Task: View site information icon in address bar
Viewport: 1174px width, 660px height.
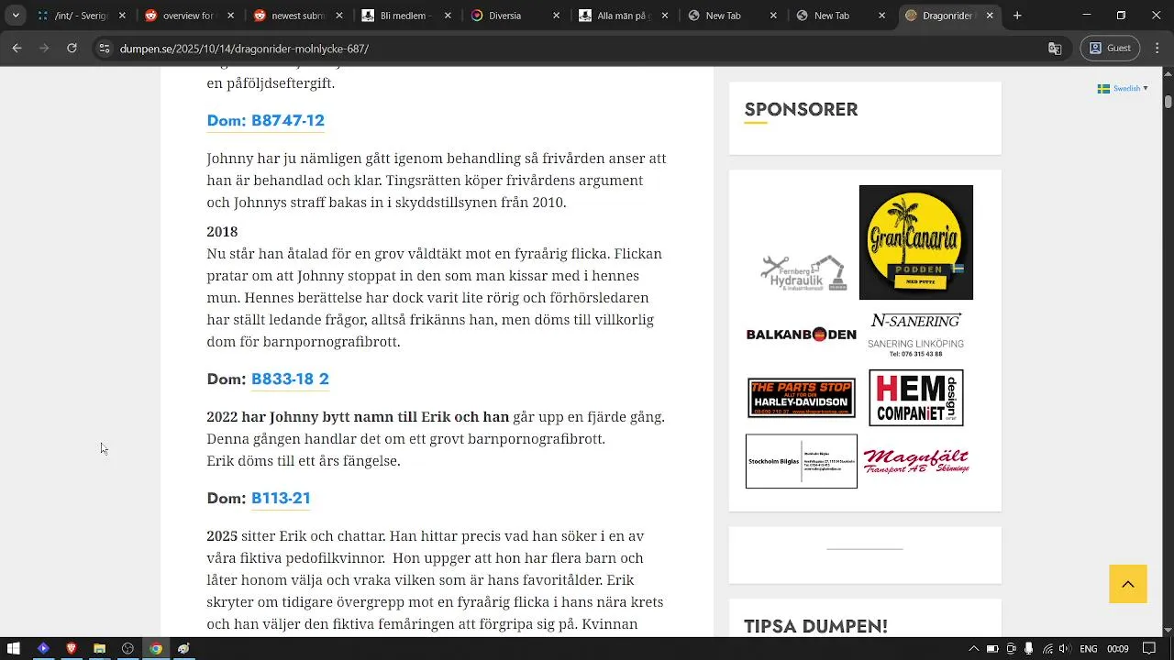Action: (105, 49)
